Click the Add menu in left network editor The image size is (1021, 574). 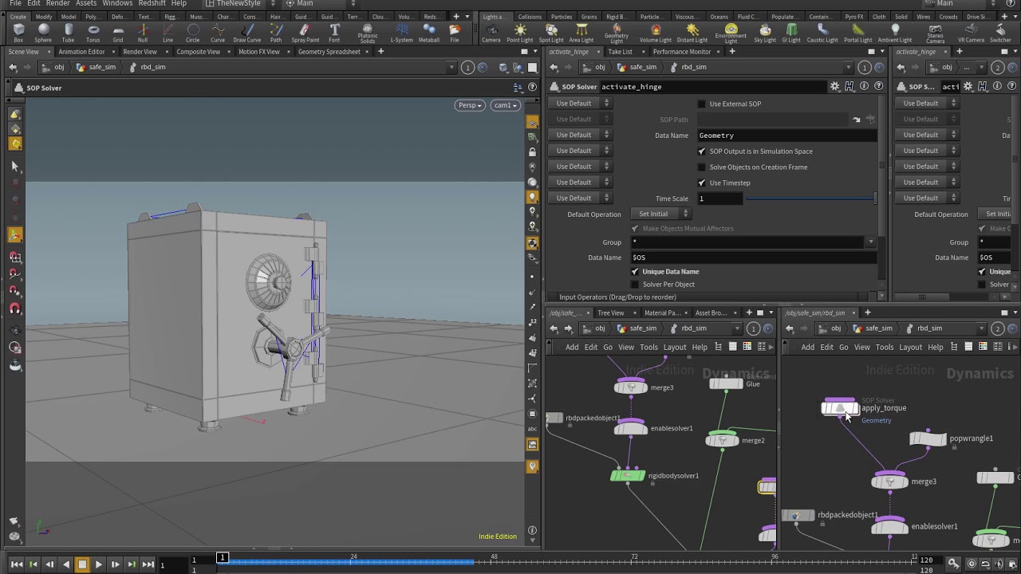click(572, 347)
